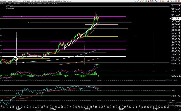Select the white ascending trendline on chart
Viewport: 181px width, 111px height.
(x=81, y=35)
